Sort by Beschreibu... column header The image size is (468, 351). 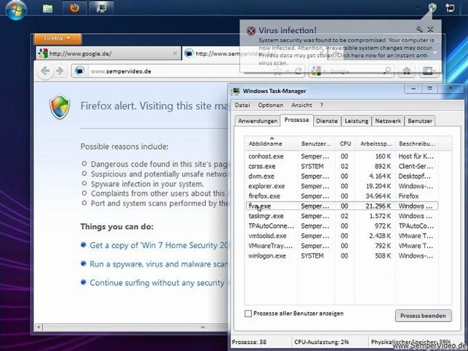pyautogui.click(x=417, y=143)
